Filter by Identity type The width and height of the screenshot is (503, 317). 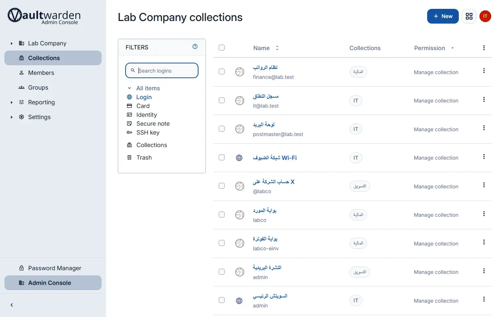click(147, 115)
